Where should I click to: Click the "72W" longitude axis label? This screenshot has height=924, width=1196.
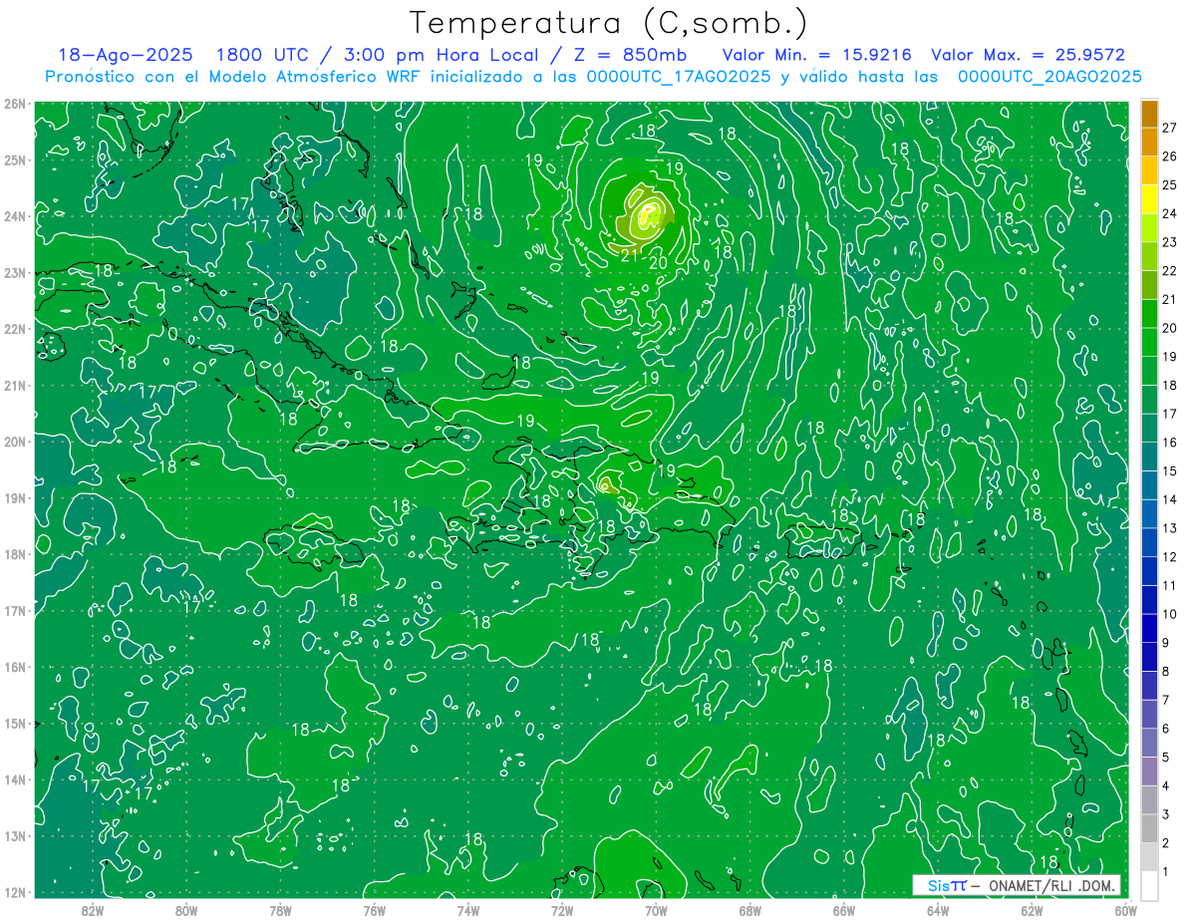click(562, 909)
